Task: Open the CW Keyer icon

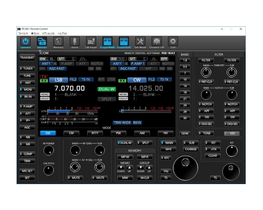Action: tap(91, 41)
